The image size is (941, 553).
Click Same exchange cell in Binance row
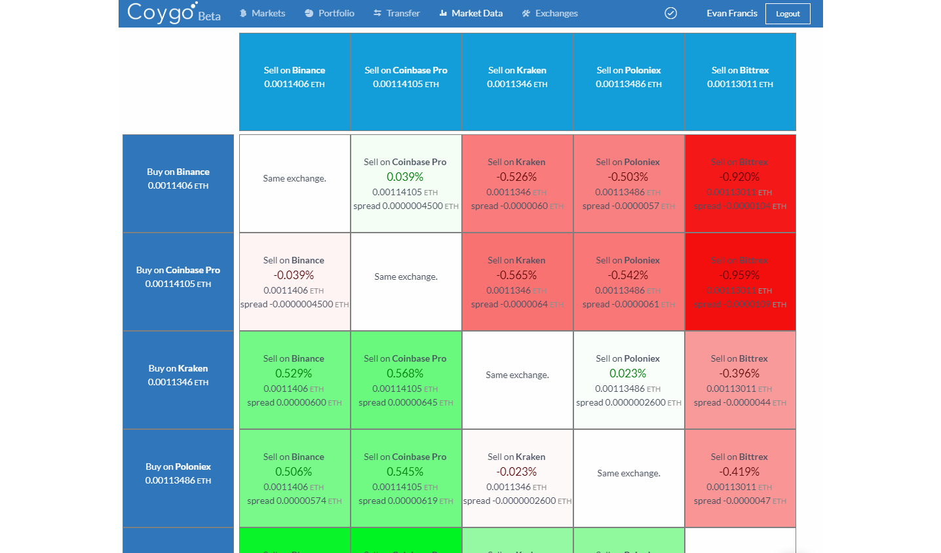pyautogui.click(x=295, y=183)
